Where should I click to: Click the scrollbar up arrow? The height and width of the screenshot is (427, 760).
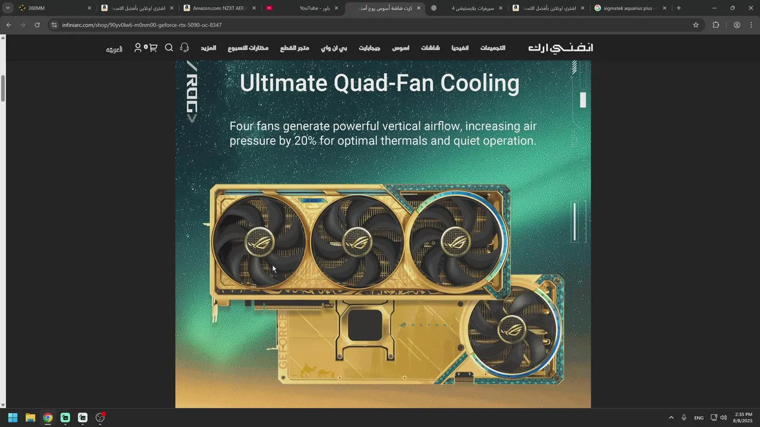[3, 38]
